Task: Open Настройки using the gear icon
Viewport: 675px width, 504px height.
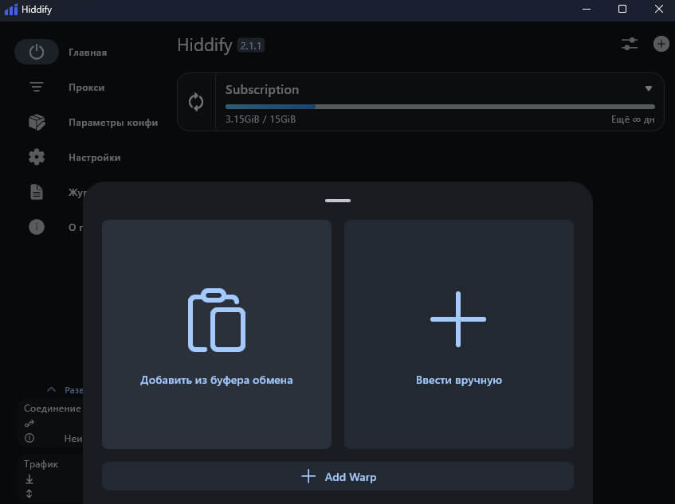Action: click(x=37, y=158)
